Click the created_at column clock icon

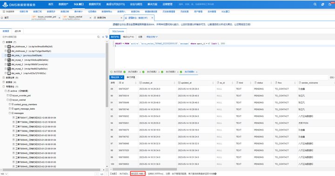(x=141, y=83)
